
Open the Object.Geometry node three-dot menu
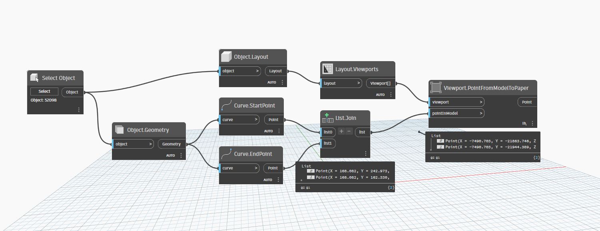pos(181,155)
